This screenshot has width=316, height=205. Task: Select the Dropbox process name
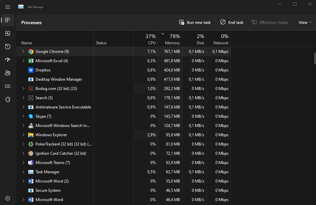pos(43,70)
